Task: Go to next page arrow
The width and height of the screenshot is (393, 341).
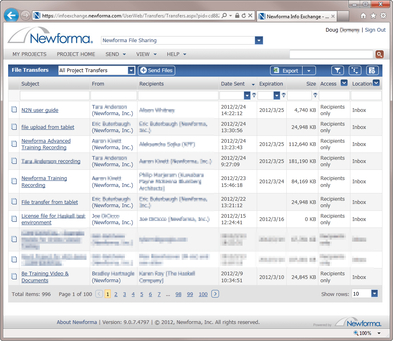Action: pos(215,294)
